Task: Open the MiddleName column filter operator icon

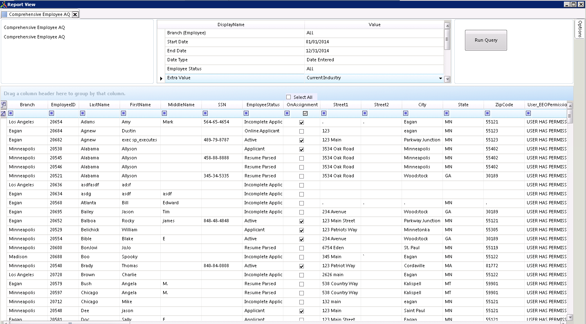Action: (x=164, y=113)
